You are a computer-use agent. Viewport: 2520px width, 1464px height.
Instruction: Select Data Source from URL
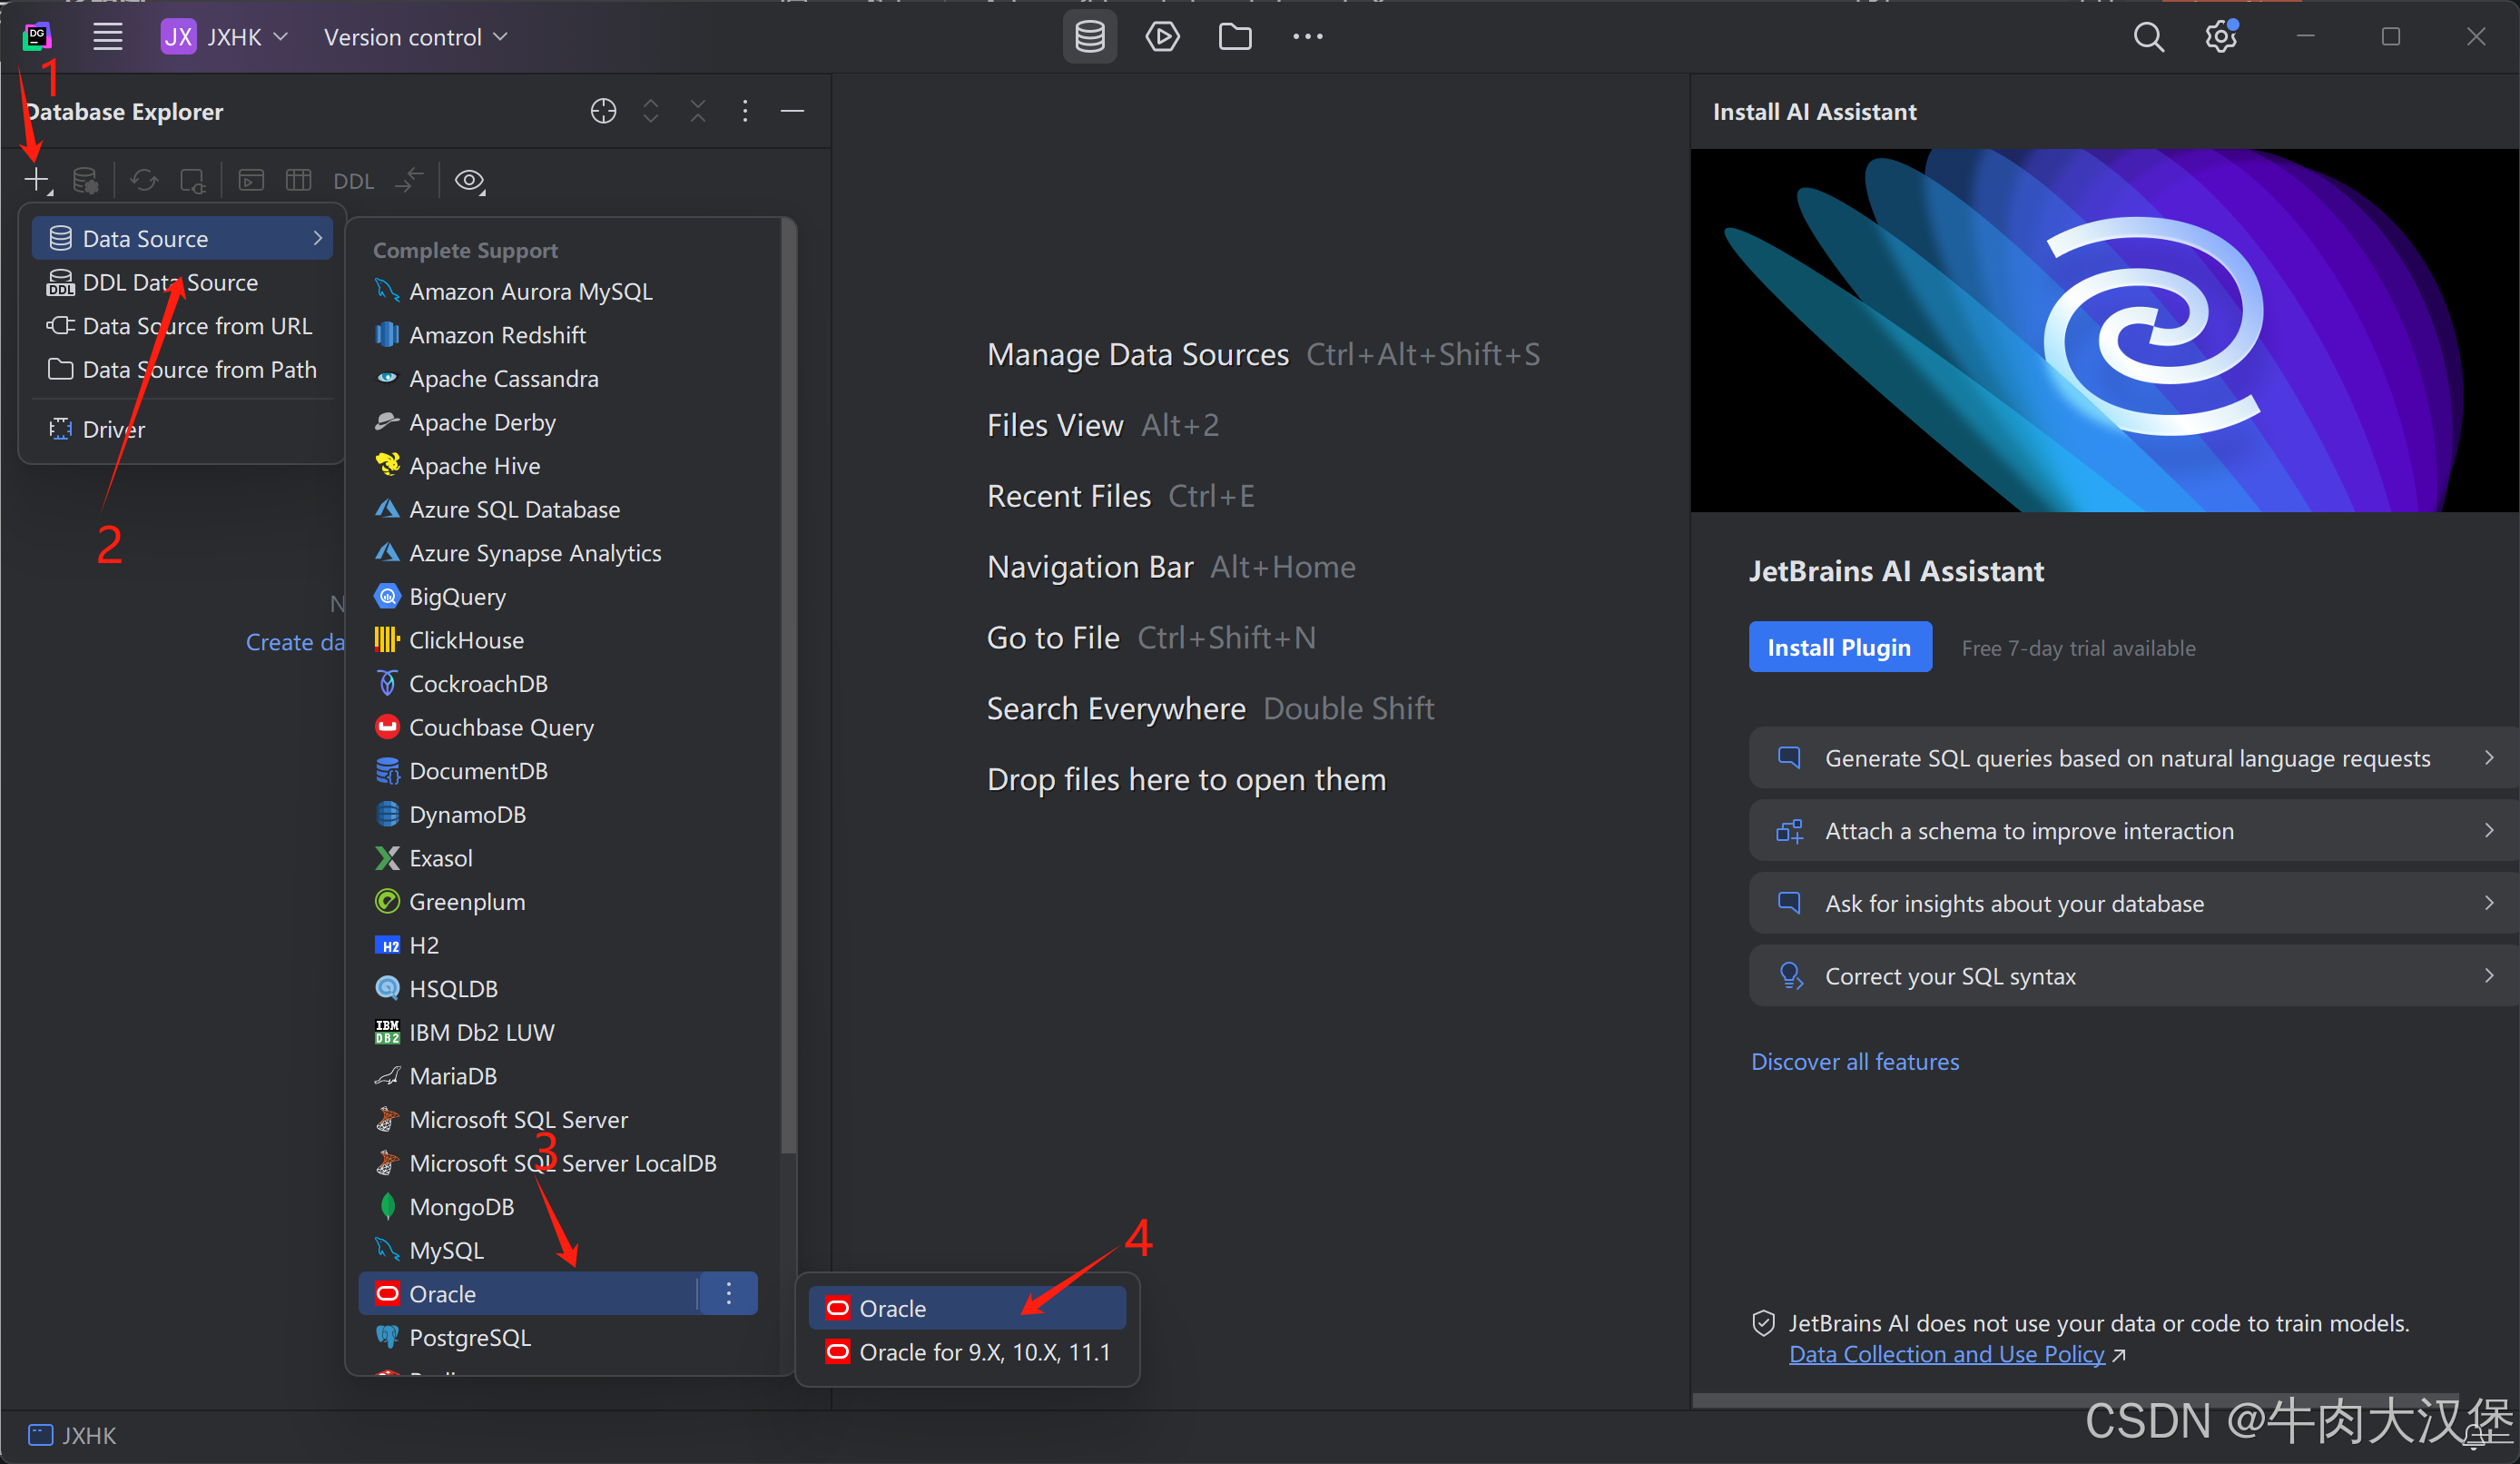tap(183, 326)
